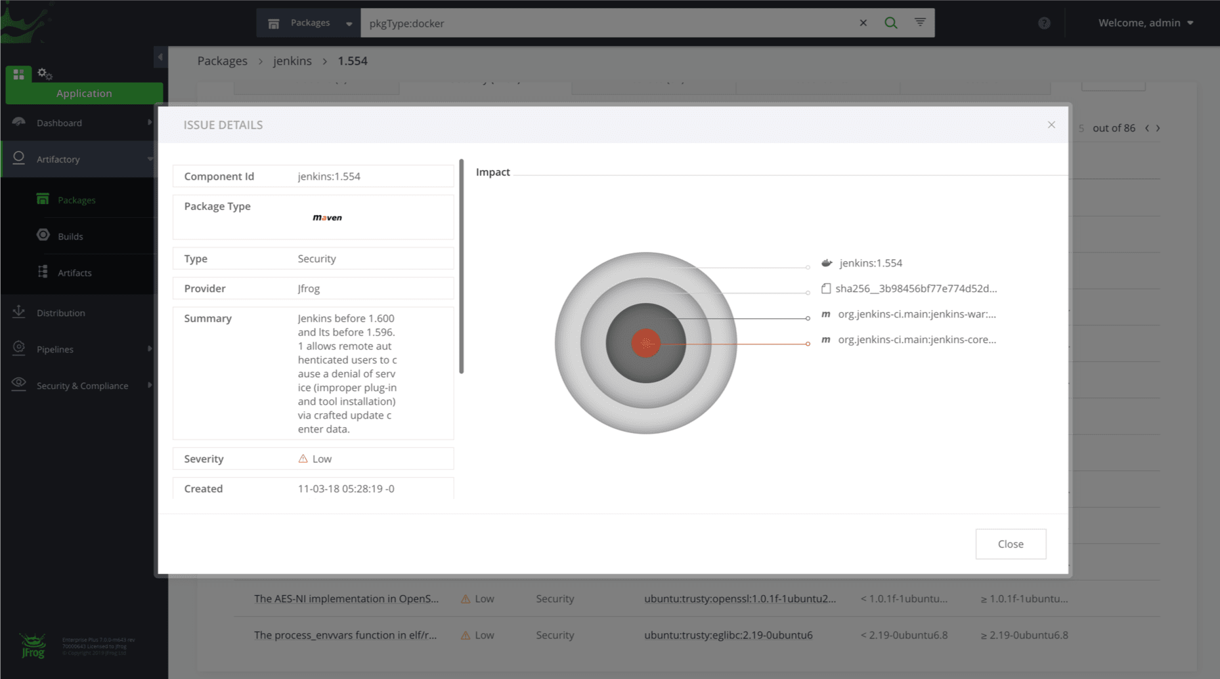Open the search filter icon

click(x=920, y=22)
